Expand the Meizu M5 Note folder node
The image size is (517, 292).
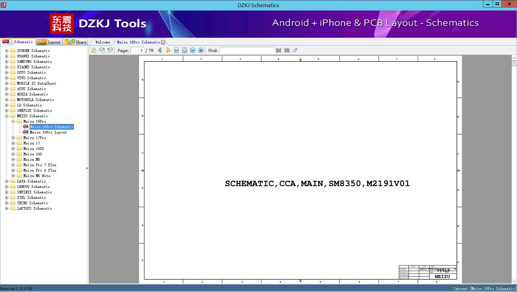(x=13, y=176)
